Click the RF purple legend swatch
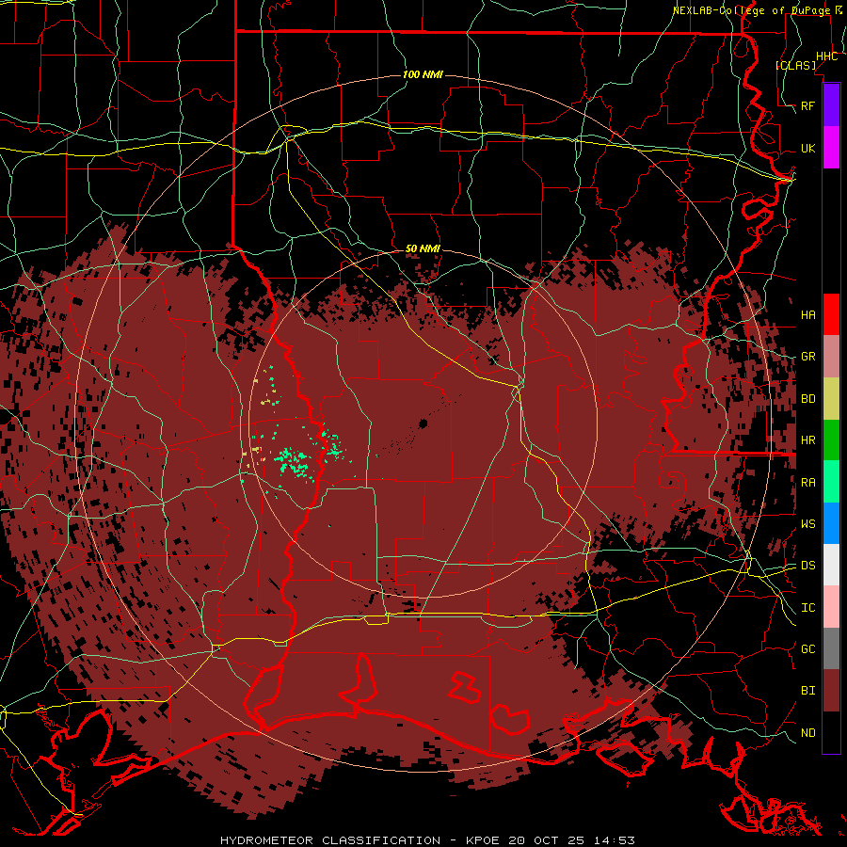 click(831, 105)
